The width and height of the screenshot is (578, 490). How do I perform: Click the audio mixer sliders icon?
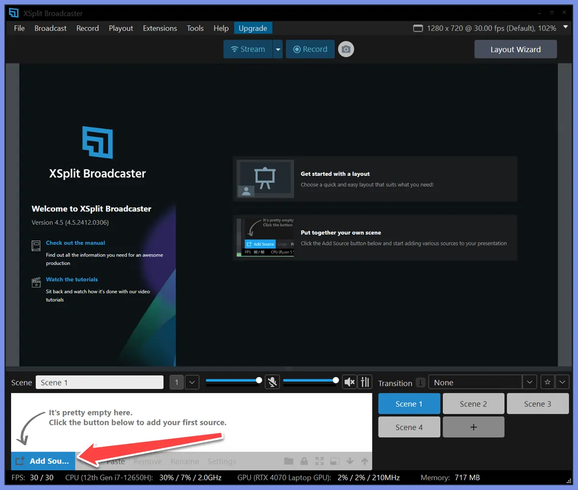[x=365, y=382]
